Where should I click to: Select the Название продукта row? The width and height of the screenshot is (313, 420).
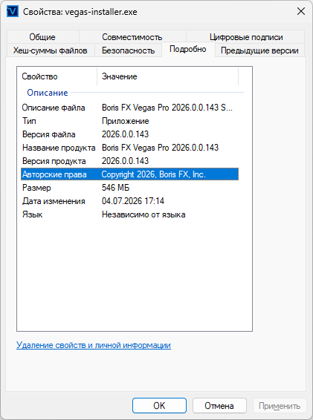pyautogui.click(x=129, y=148)
